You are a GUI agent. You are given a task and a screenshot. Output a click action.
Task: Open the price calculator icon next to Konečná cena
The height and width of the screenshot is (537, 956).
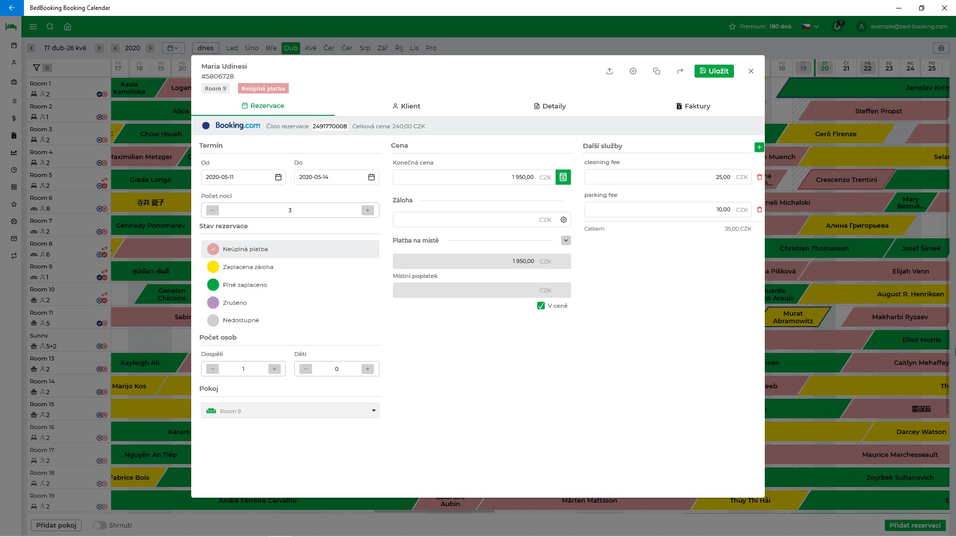point(563,177)
